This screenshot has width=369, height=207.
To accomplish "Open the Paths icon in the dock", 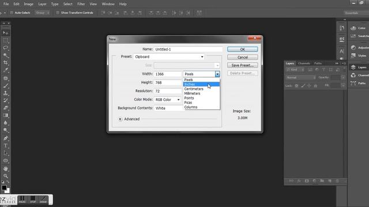I will pyautogui.click(x=353, y=83).
